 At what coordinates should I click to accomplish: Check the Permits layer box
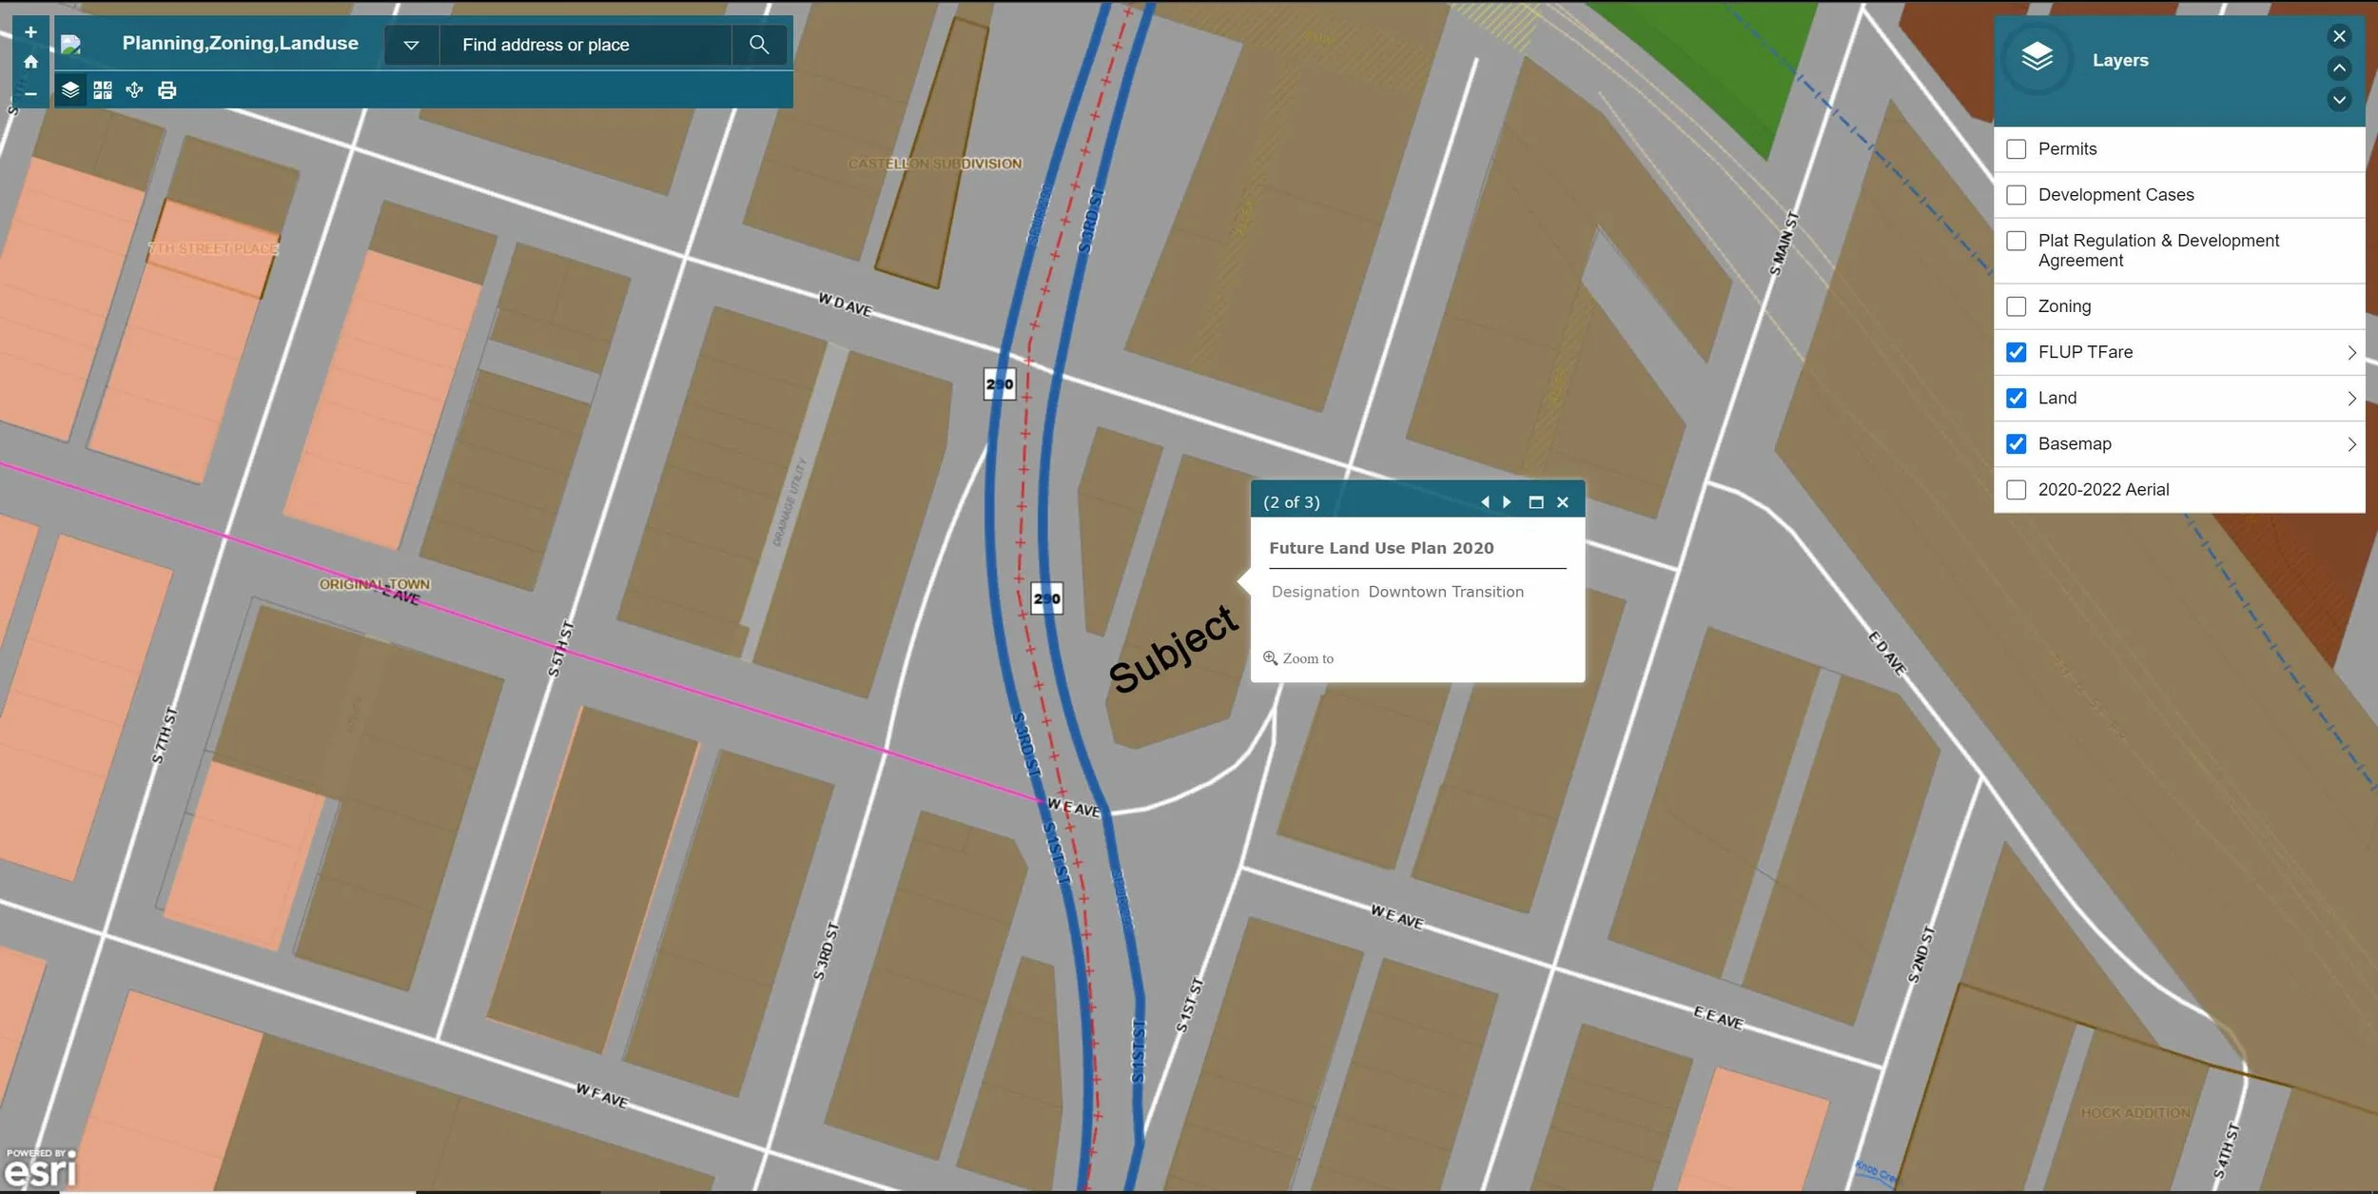coord(2016,149)
